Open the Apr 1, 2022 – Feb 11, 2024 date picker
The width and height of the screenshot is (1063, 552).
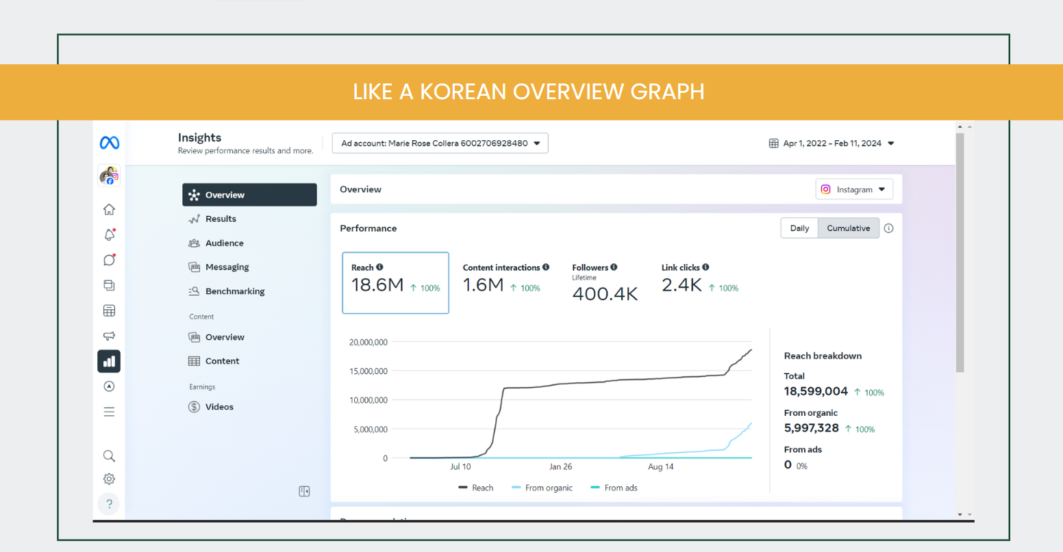click(x=832, y=144)
